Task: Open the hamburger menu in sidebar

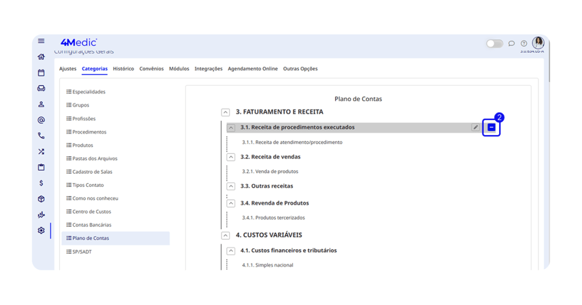Action: tap(41, 41)
